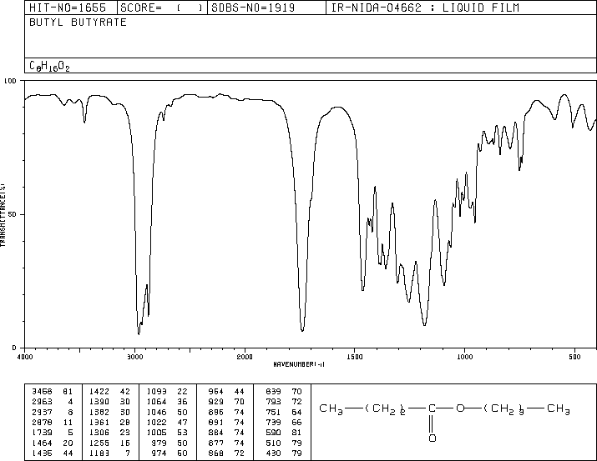Select peak table entry 1306
The height and width of the screenshot is (461, 597).
coord(109,433)
